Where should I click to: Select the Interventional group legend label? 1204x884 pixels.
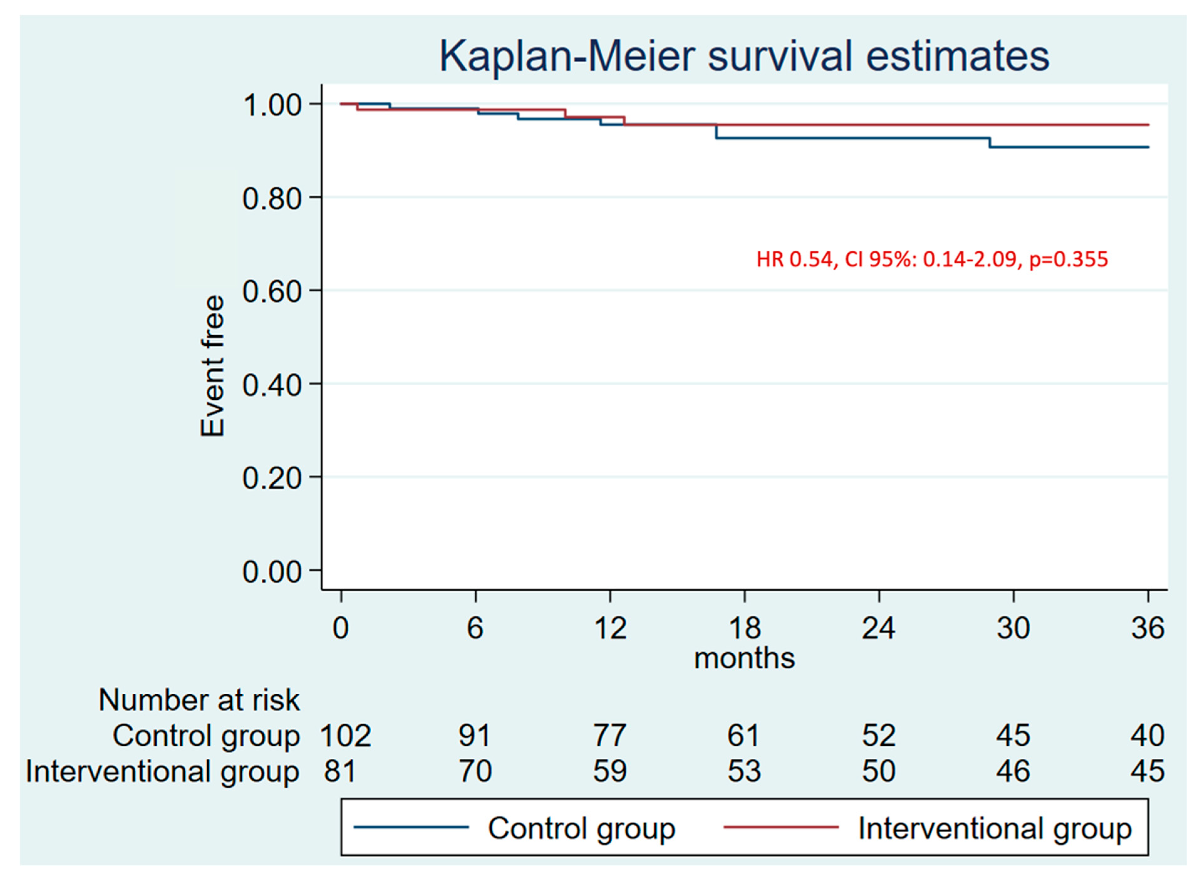[995, 828]
